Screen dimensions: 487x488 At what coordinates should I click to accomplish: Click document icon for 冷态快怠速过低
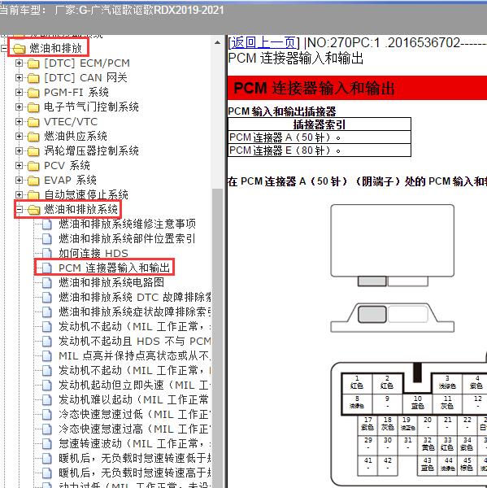coord(47,415)
